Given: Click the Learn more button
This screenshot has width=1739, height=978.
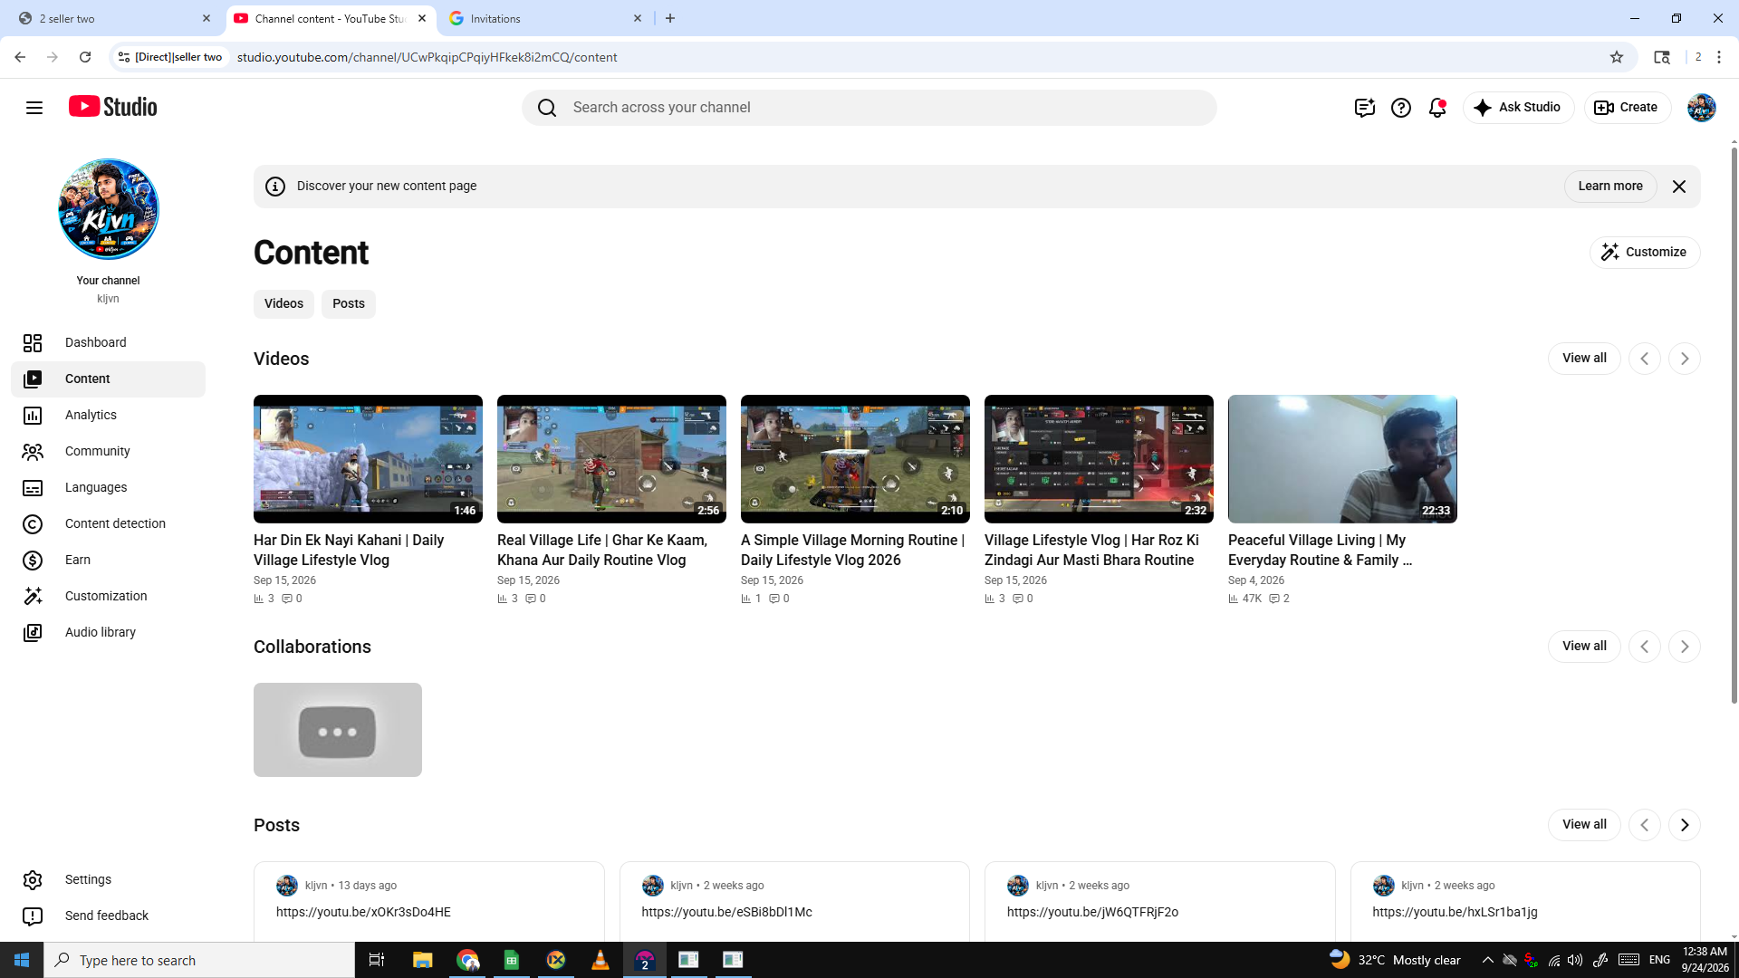Looking at the screenshot, I should (1610, 187).
